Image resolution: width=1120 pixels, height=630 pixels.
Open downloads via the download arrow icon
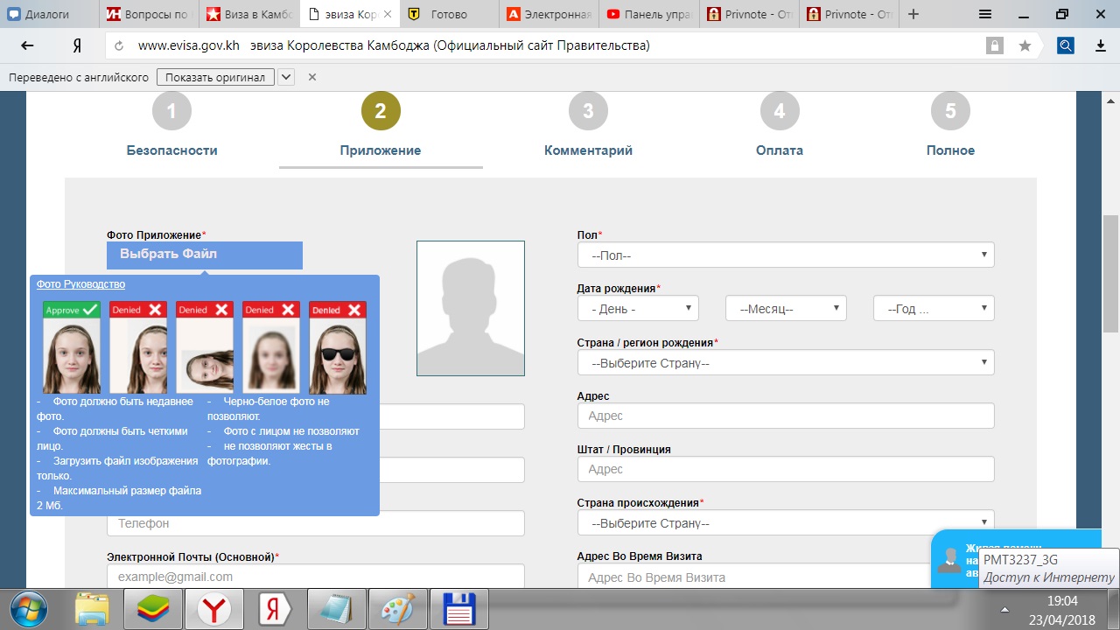pos(1101,45)
